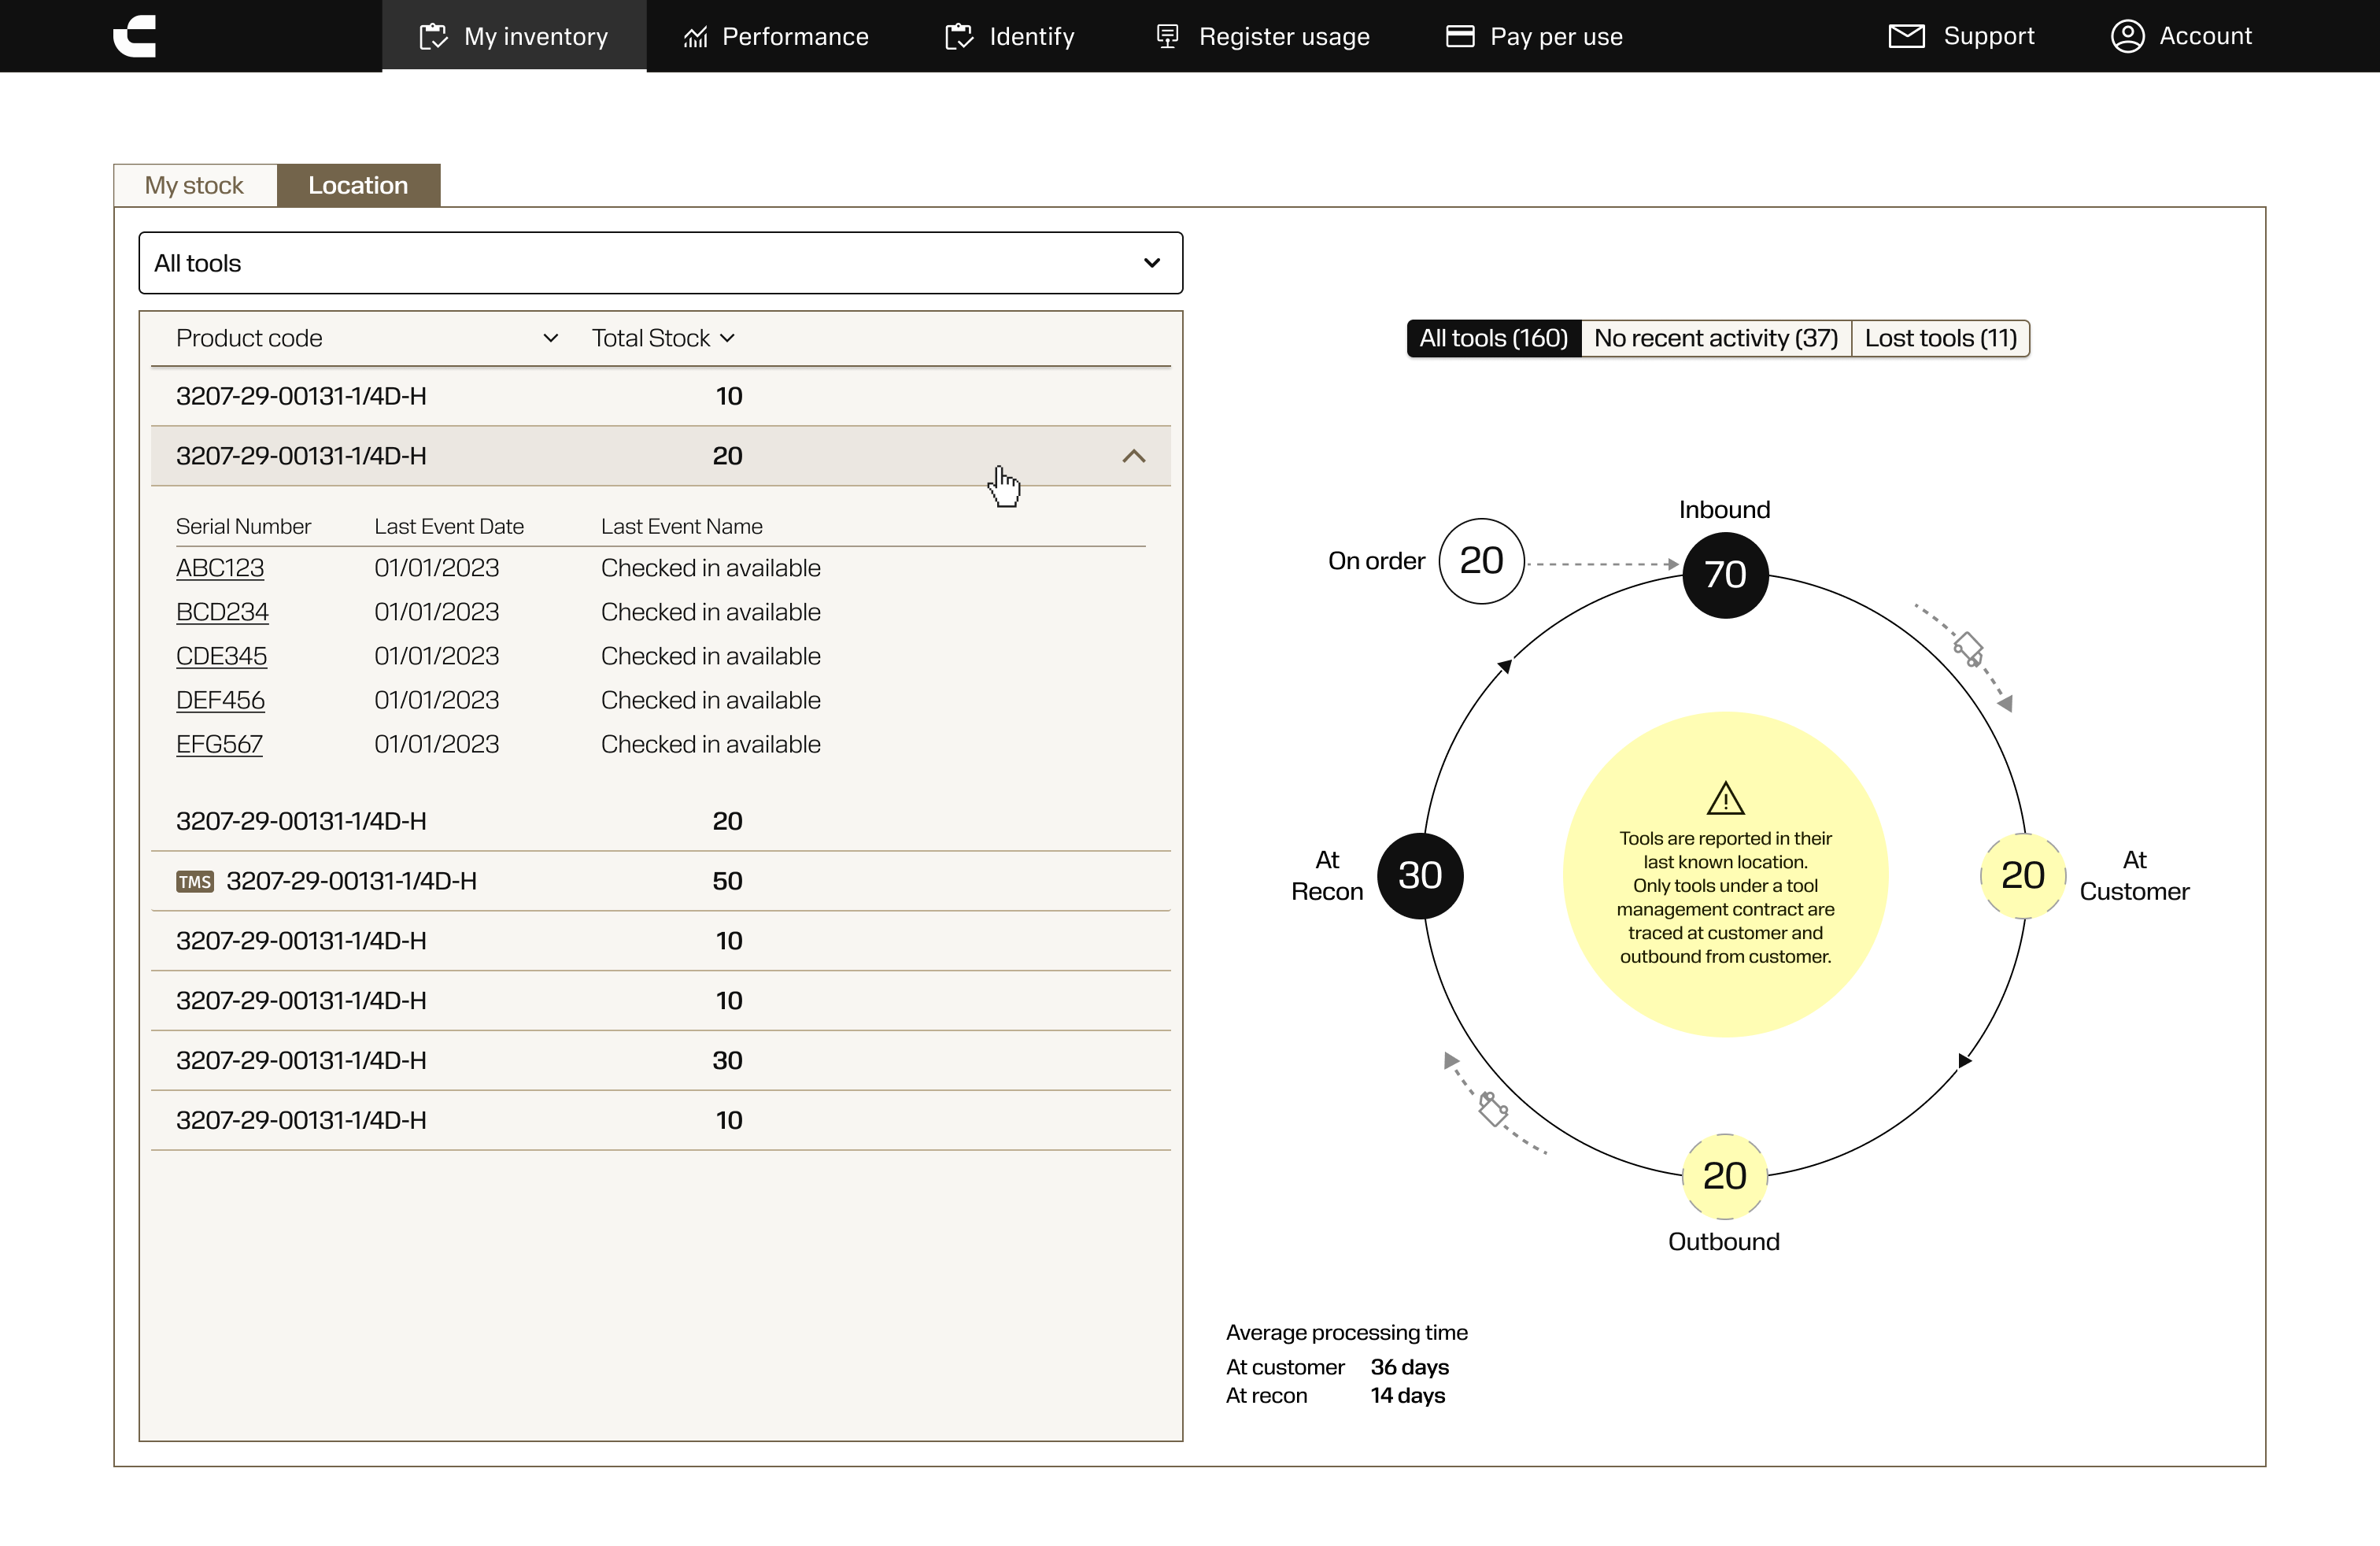This screenshot has height=1546, width=2380.
Task: Click the My inventory clipboard icon
Action: click(x=433, y=37)
